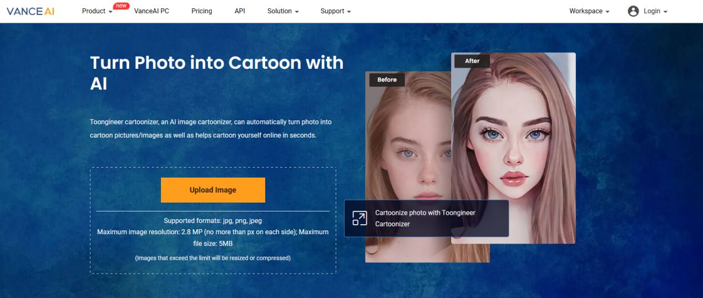Click the 'Turn Photo into Cartoon with AI' heading
Image resolution: width=703 pixels, height=298 pixels.
pos(217,73)
